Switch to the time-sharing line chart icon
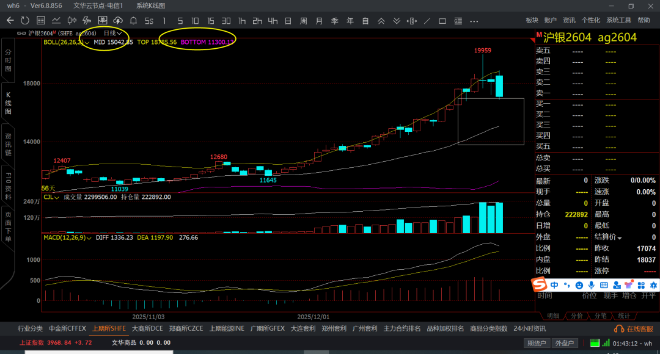The width and height of the screenshot is (660, 354). click(56, 21)
